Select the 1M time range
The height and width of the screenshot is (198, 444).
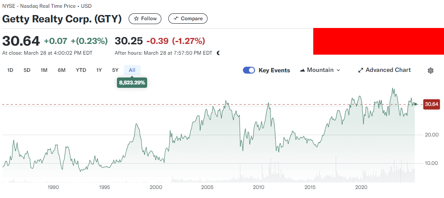pyautogui.click(x=44, y=70)
